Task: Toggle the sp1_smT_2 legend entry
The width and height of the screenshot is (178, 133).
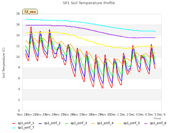Action: click(x=50, y=123)
